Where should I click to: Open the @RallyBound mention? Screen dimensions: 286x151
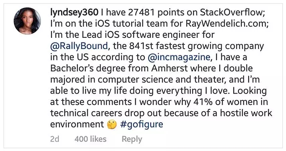click(79, 46)
